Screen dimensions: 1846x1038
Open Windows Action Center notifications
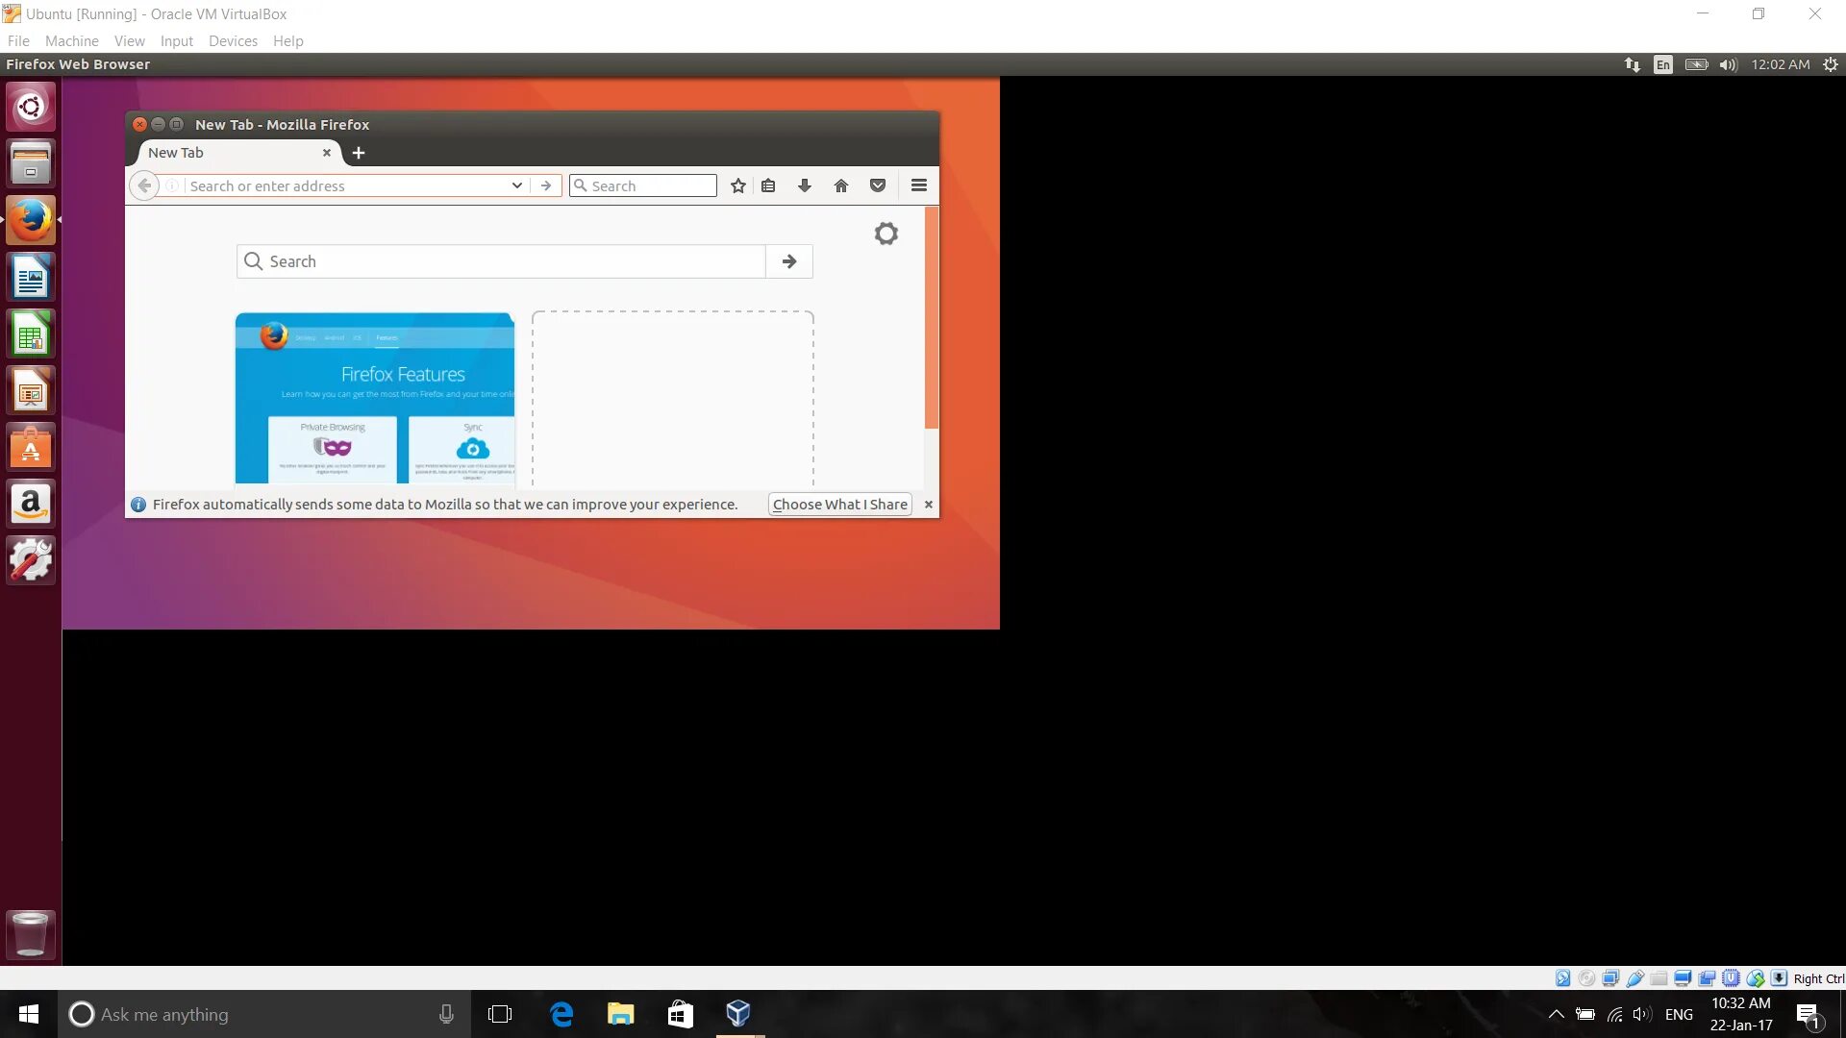(x=1809, y=1015)
